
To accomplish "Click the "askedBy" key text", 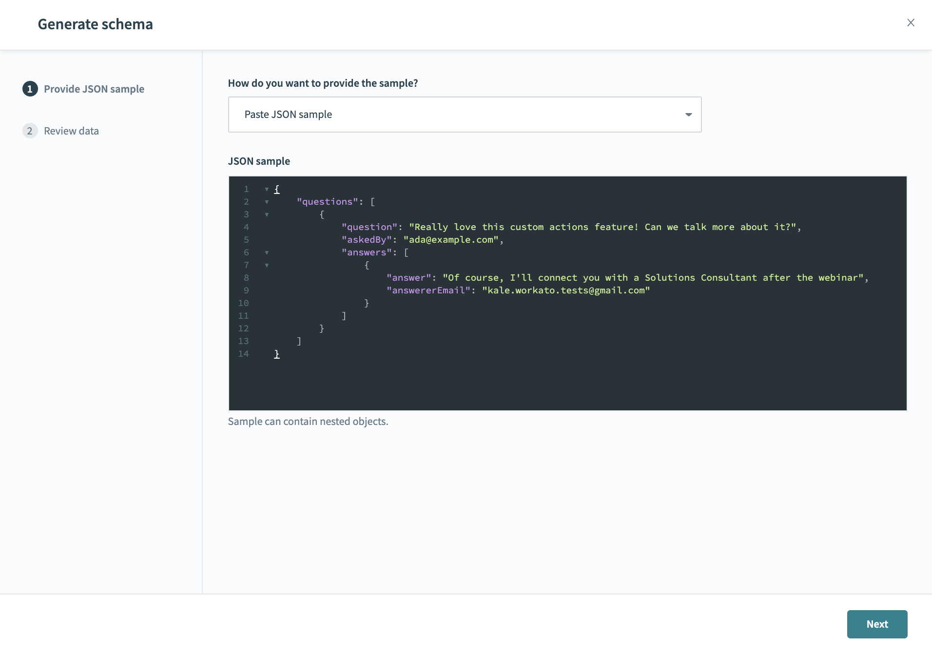I will coord(367,240).
